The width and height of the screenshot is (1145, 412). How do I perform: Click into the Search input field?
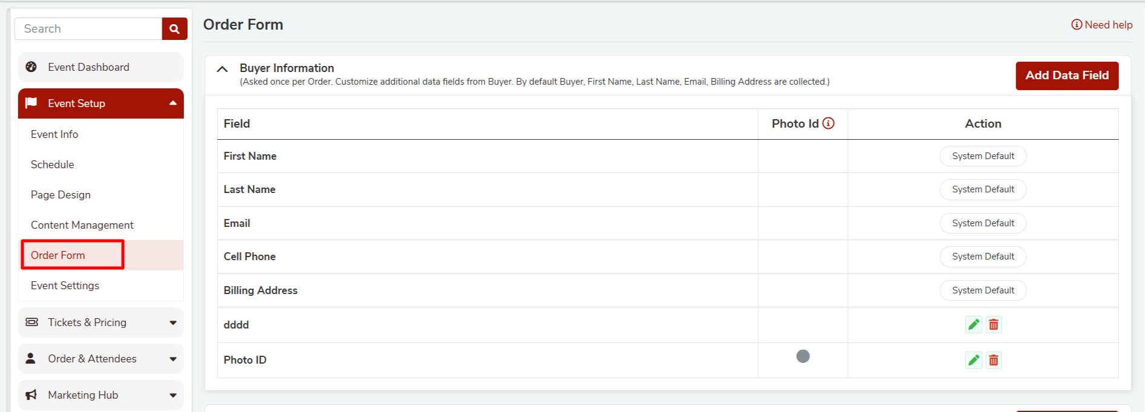[88, 28]
